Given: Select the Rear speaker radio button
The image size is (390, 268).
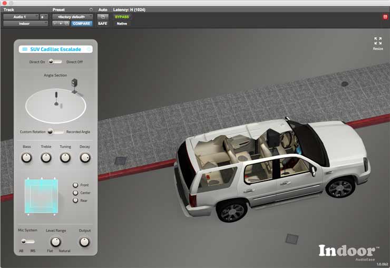Looking at the screenshot, I should click(75, 200).
